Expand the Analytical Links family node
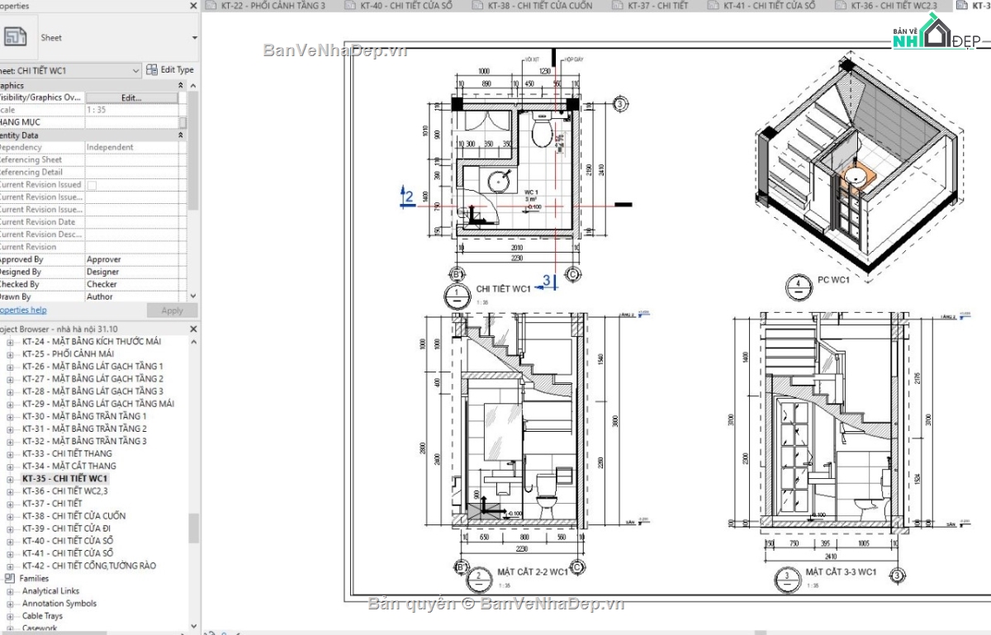The height and width of the screenshot is (635, 991). pyautogui.click(x=11, y=591)
